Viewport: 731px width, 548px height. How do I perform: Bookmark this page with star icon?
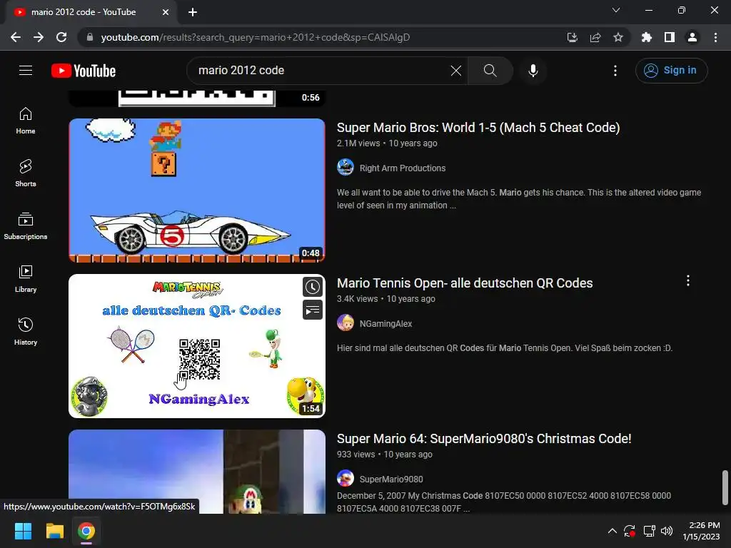pos(618,37)
